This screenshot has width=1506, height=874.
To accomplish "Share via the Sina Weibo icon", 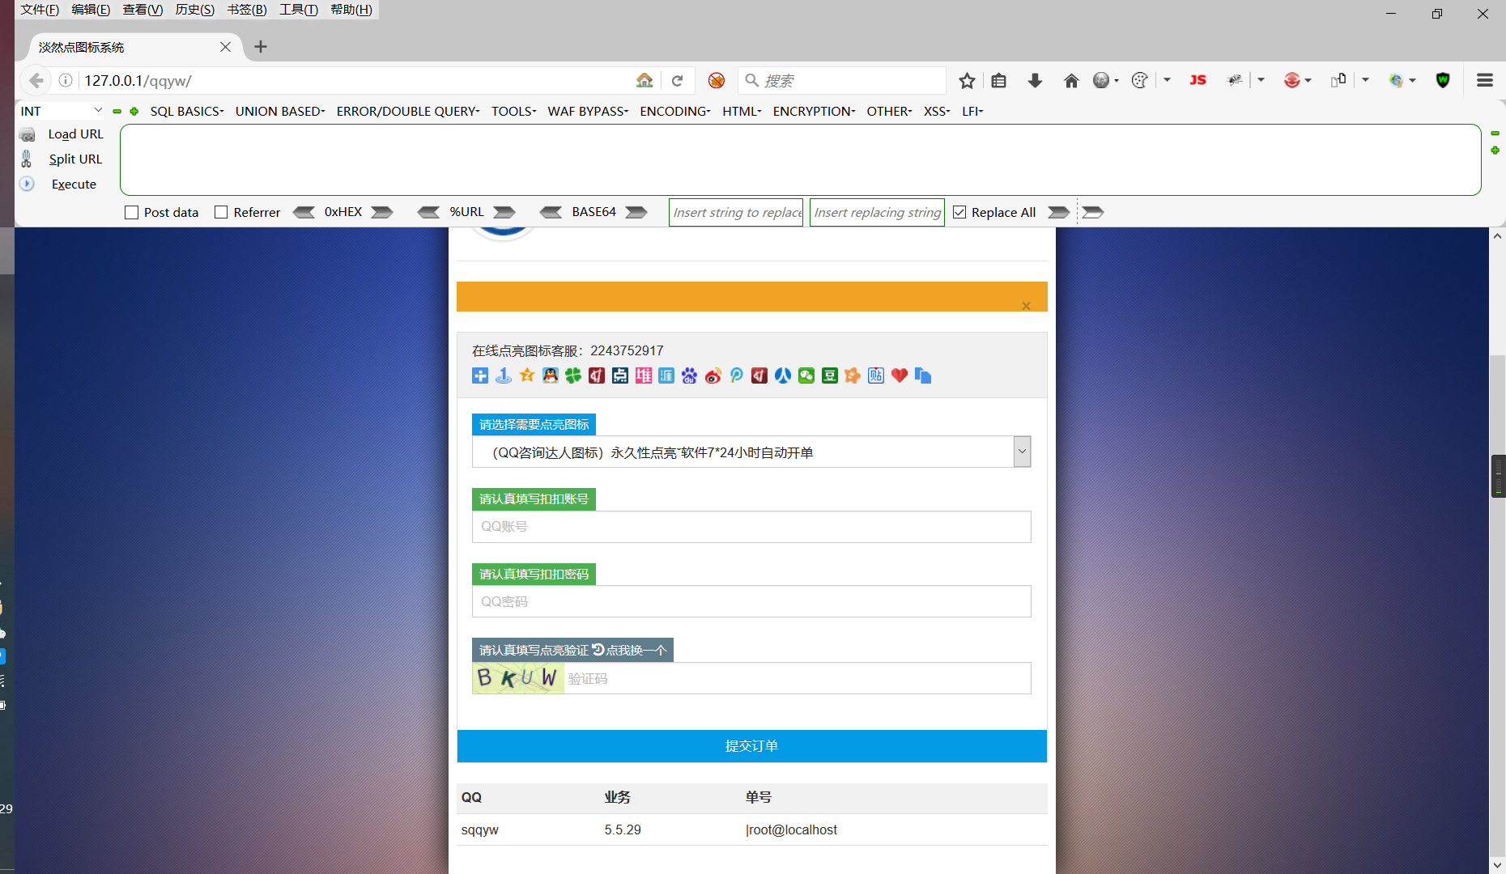I will click(713, 375).
